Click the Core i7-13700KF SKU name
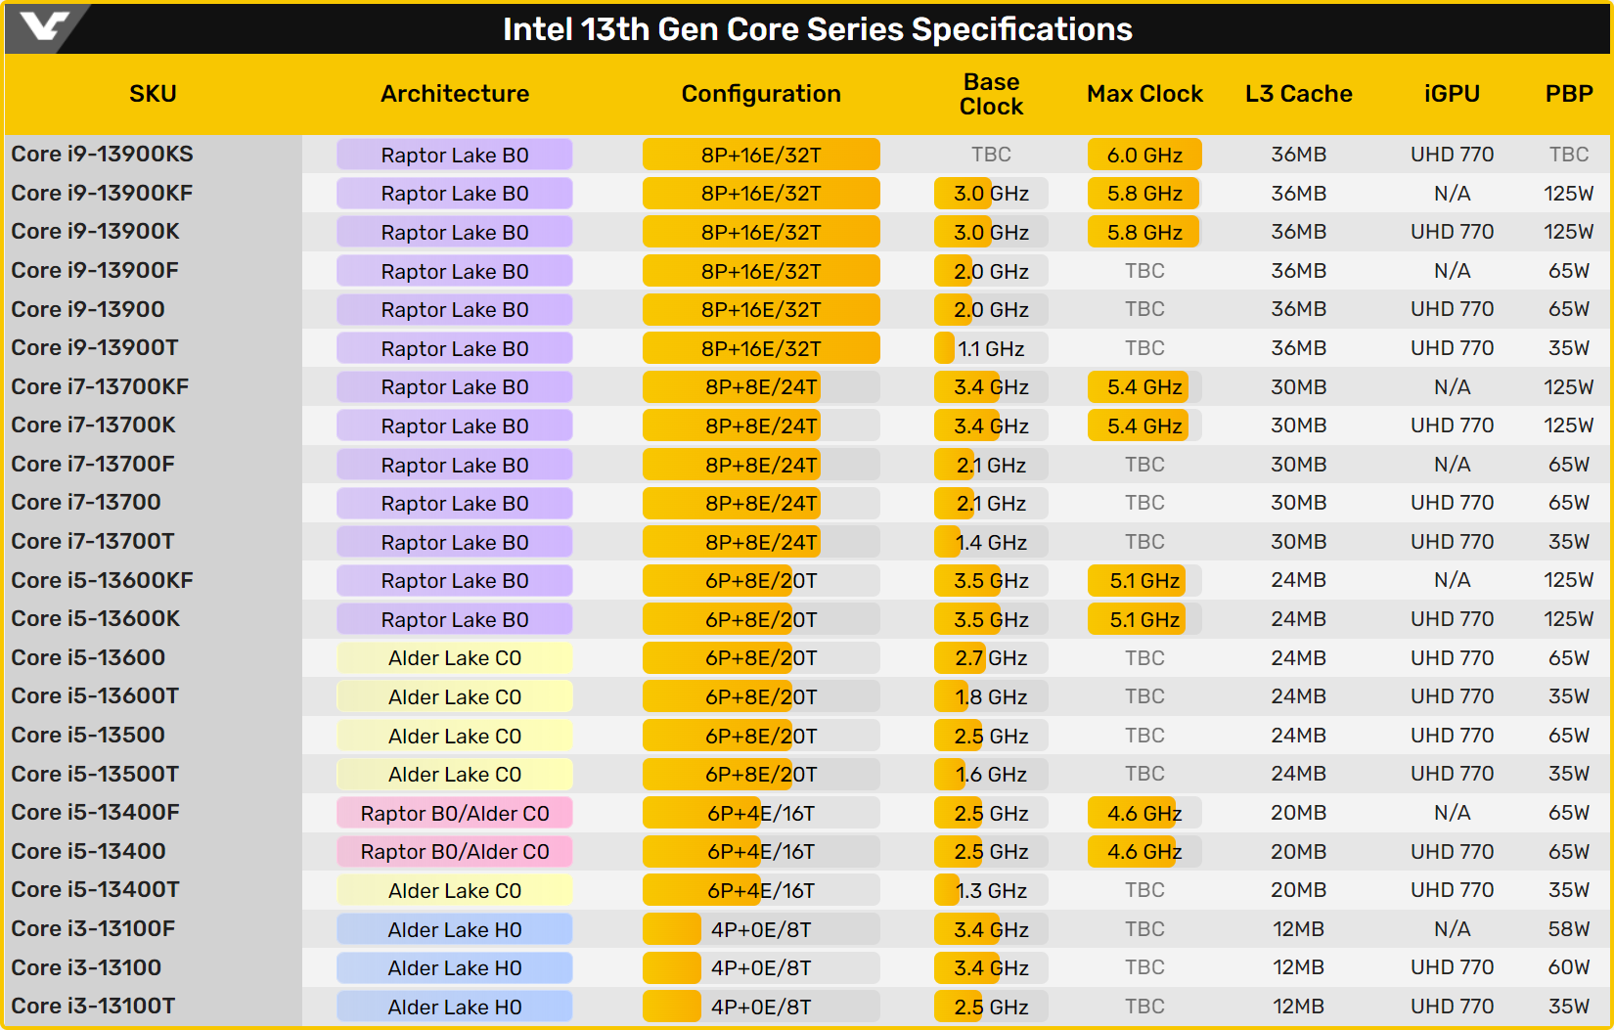 click(100, 387)
